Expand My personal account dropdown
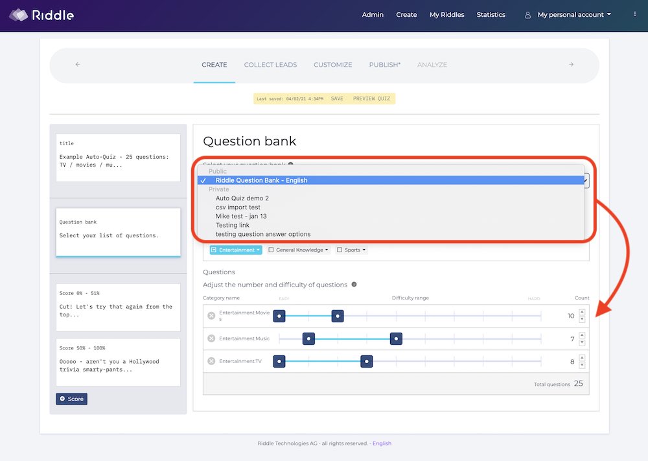The width and height of the screenshot is (648, 461). point(574,14)
